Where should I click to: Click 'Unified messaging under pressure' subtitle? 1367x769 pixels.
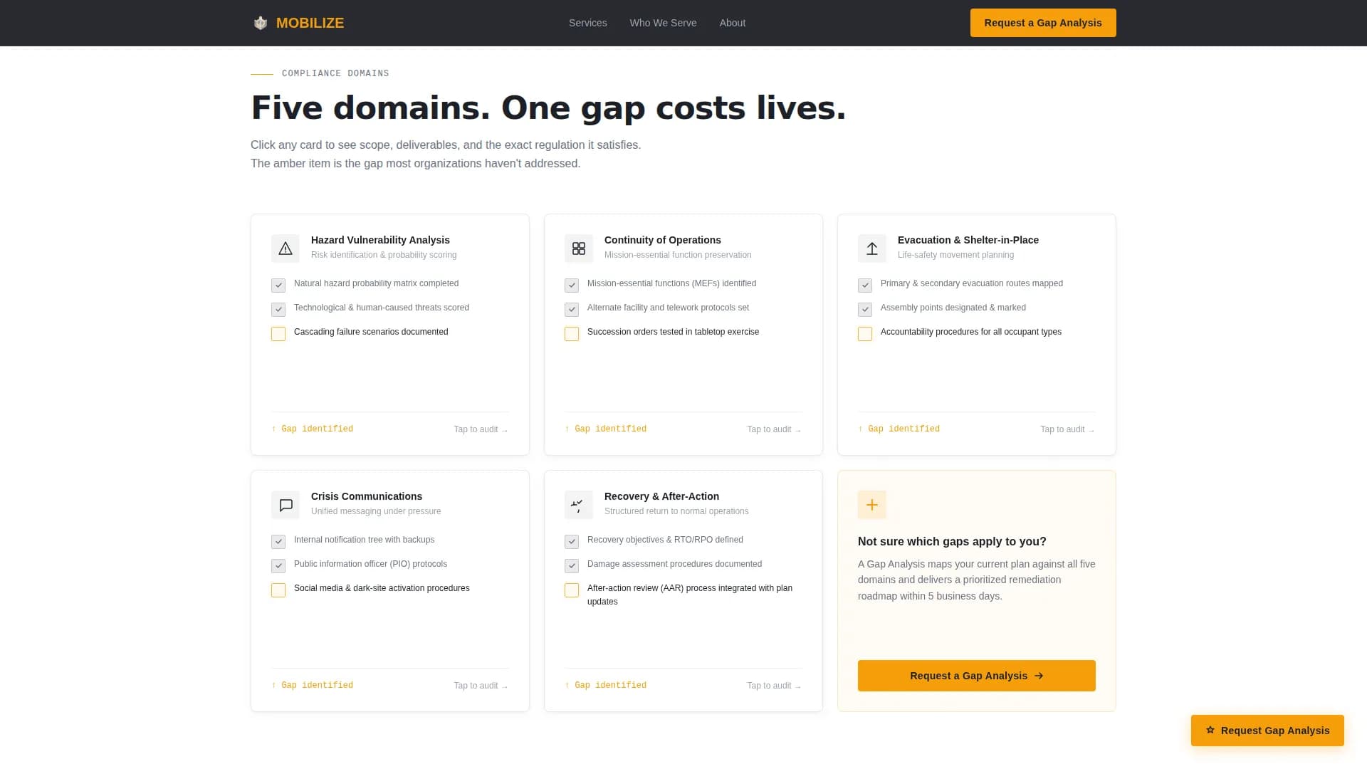376,511
